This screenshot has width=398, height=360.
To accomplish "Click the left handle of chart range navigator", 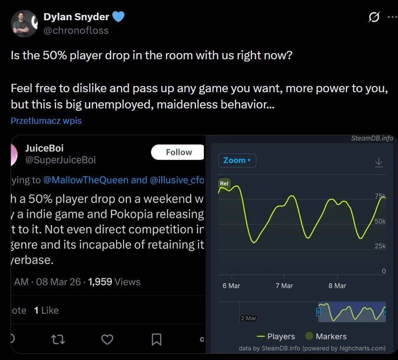I will pyautogui.click(x=319, y=312).
